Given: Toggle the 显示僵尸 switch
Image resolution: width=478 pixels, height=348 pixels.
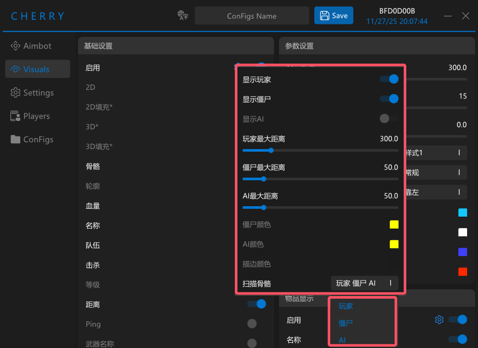Looking at the screenshot, I should click(389, 99).
